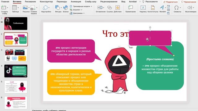Open the Надстройки icon
The width and height of the screenshot is (198, 111).
click(x=45, y=8)
